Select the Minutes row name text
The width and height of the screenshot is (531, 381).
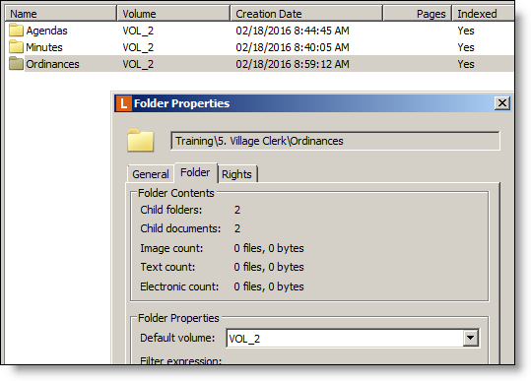click(x=44, y=47)
